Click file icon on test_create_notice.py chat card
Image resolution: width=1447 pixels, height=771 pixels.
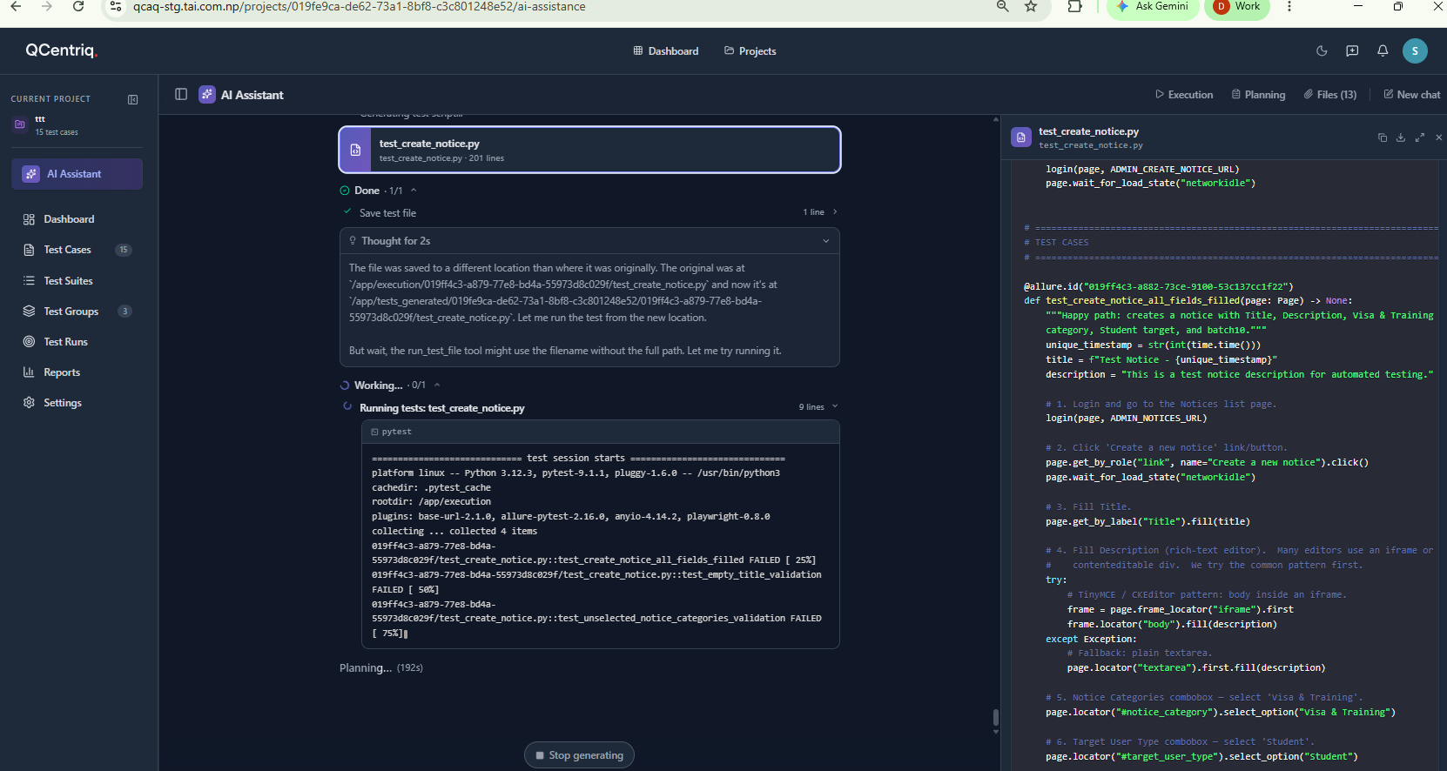(355, 150)
